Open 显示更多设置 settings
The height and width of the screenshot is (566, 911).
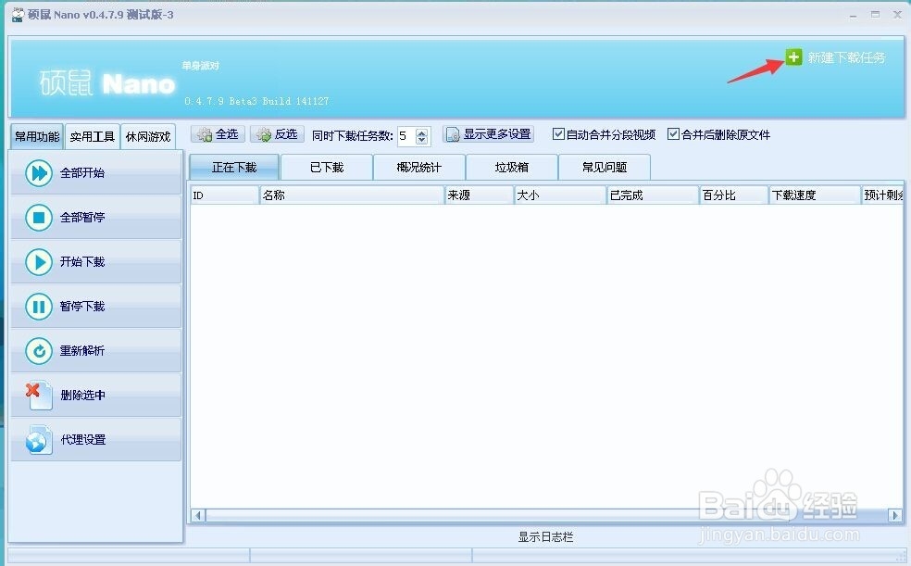(489, 134)
